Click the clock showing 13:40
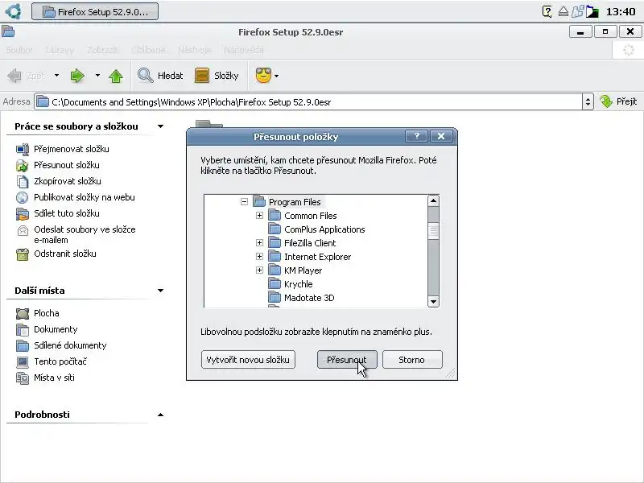The width and height of the screenshot is (644, 483). 621,11
